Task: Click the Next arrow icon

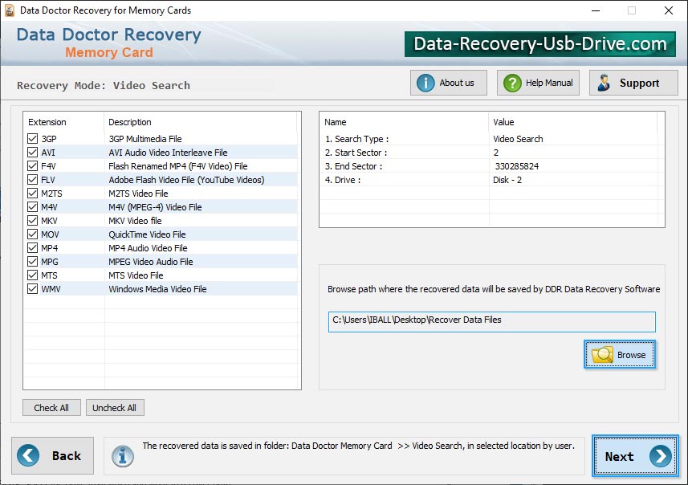Action: click(x=661, y=456)
